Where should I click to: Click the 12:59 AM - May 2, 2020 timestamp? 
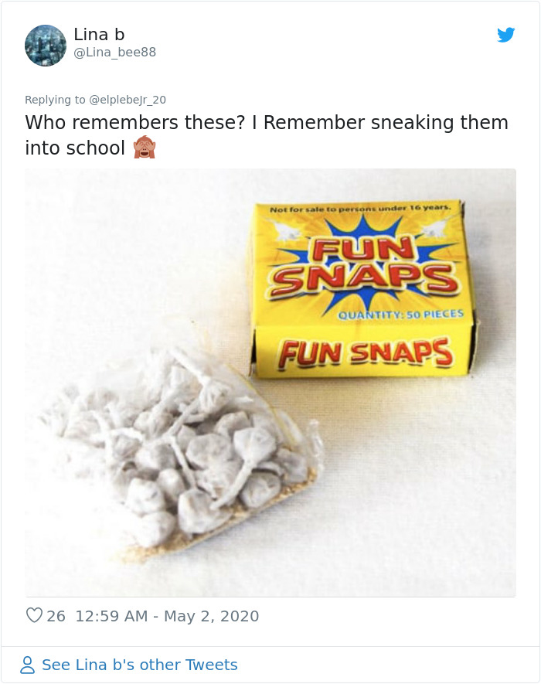click(168, 616)
